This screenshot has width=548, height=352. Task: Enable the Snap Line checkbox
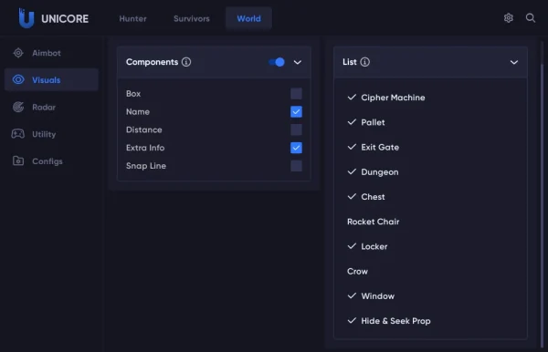(296, 166)
